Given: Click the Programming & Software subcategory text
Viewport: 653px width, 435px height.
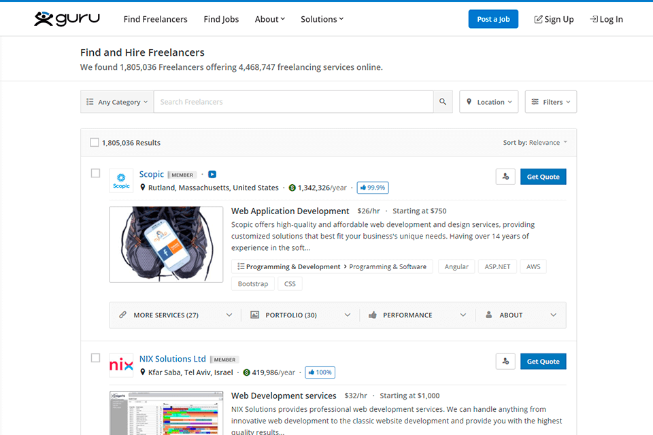Looking at the screenshot, I should click(x=388, y=266).
